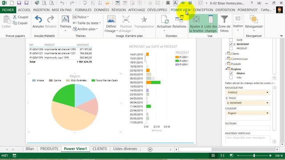Click the Couper scissors icon
Viewport: 285px width, 160px height.
pos(15,17)
